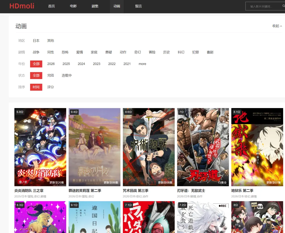The width and height of the screenshot is (285, 233).
Task: Filter by year 2023
Action: coord(97,64)
